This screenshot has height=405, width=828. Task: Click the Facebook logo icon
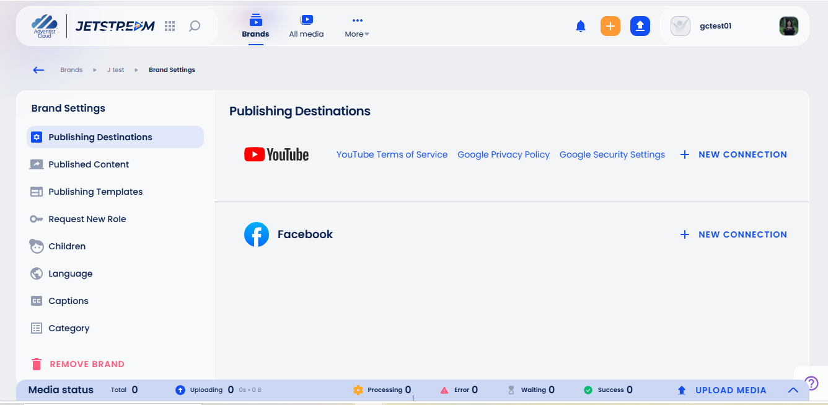click(257, 234)
